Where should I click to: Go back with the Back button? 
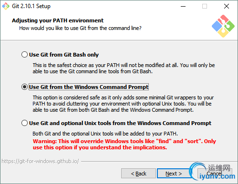pos(138,174)
